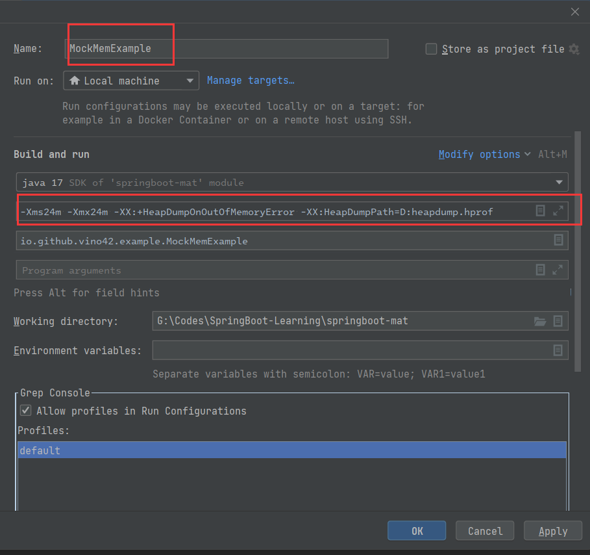Click the insert macro icon in VM options field
590x555 pixels.
coord(540,211)
